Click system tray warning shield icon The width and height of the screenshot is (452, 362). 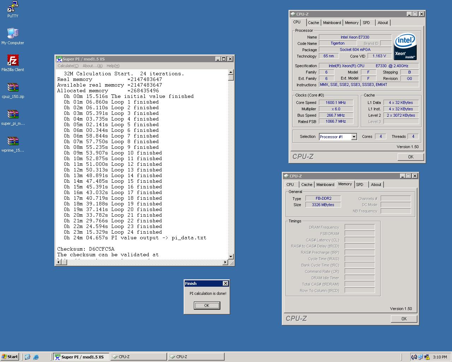(427, 357)
